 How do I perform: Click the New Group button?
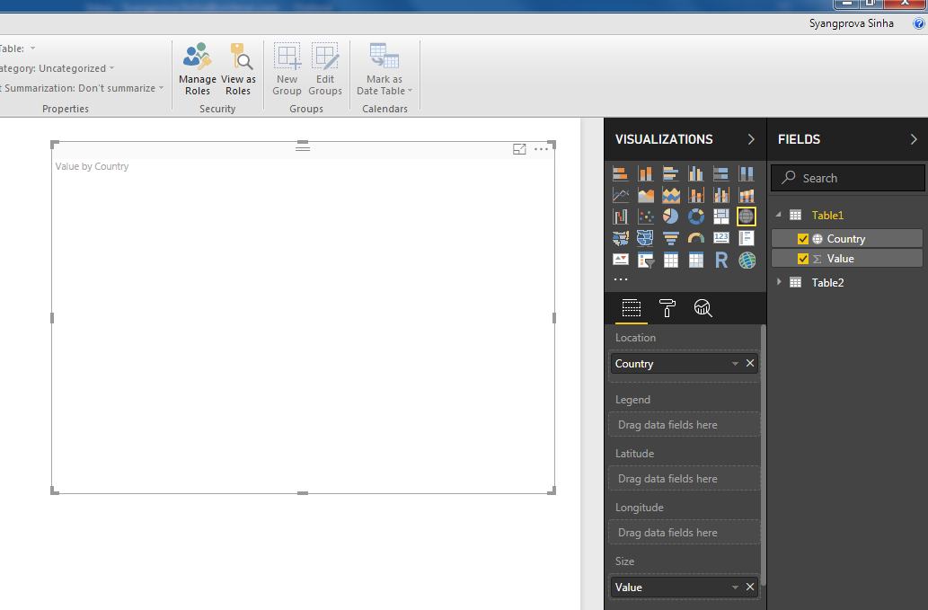[x=287, y=69]
